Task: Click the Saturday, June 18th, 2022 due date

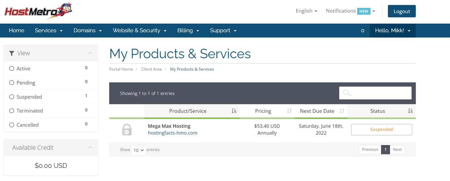Action: click(x=321, y=130)
